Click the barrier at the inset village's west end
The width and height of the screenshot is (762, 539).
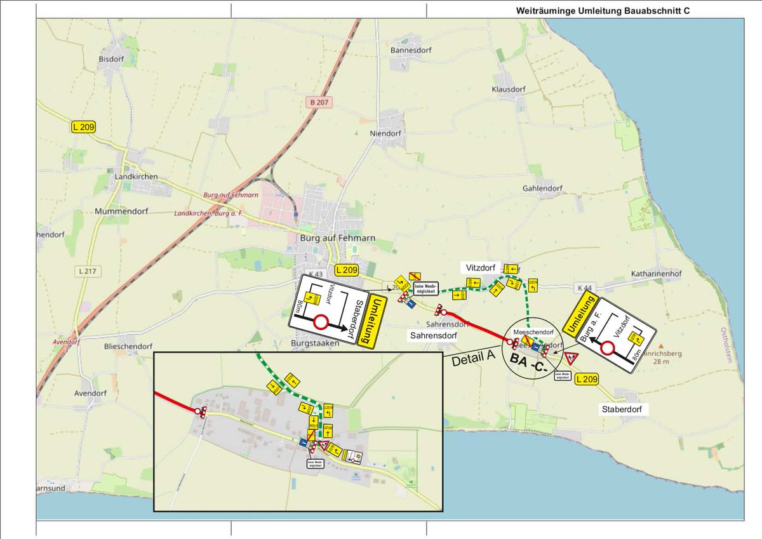click(202, 413)
